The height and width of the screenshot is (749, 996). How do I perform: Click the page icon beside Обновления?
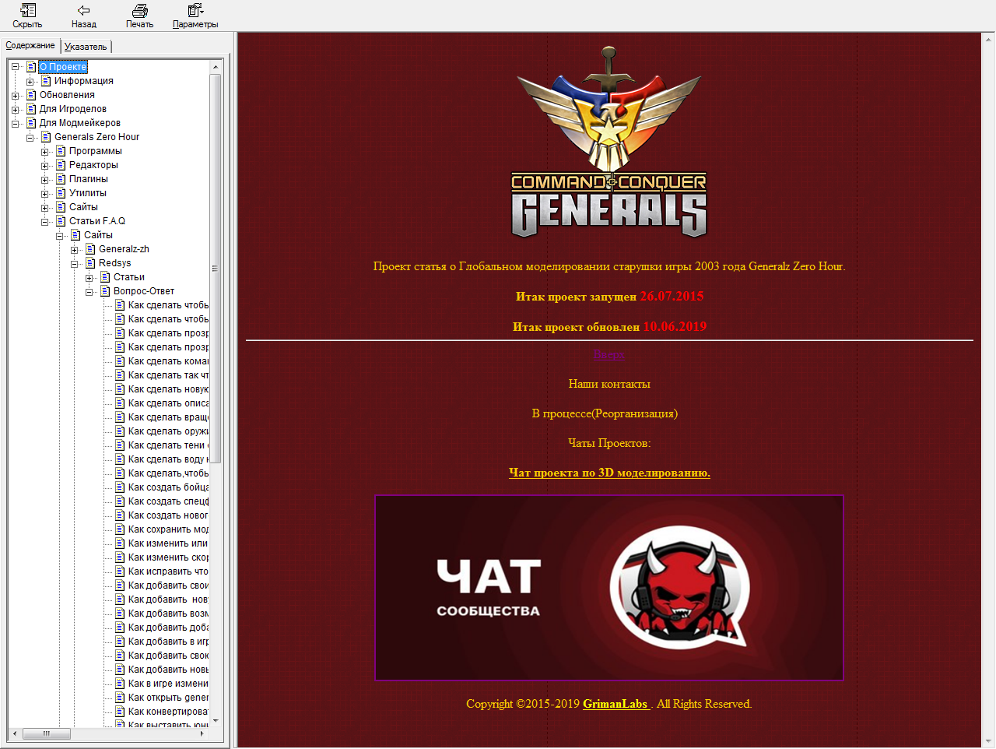click(x=31, y=95)
